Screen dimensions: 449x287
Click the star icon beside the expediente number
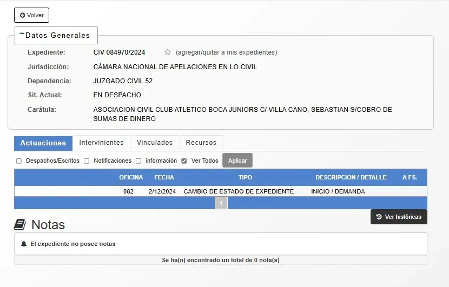(x=168, y=52)
